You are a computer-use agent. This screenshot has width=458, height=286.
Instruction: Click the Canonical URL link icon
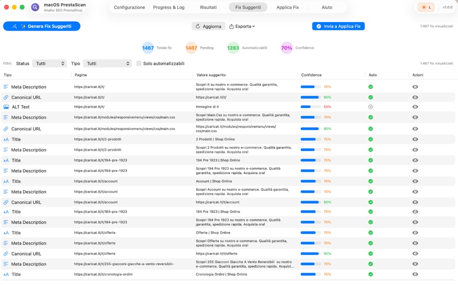7,96
